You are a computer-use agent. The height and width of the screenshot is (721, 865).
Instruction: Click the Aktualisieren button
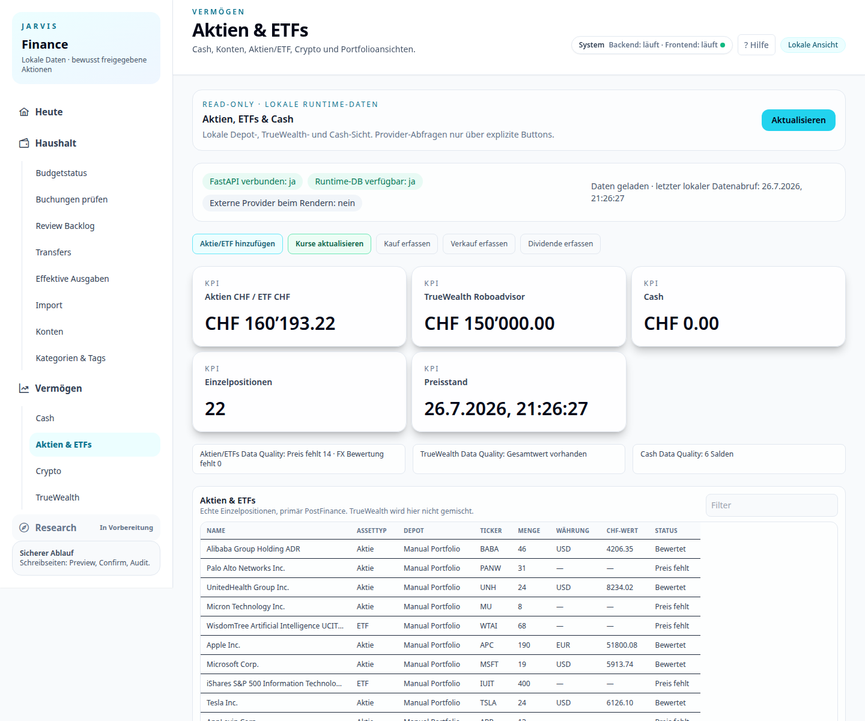[798, 120]
